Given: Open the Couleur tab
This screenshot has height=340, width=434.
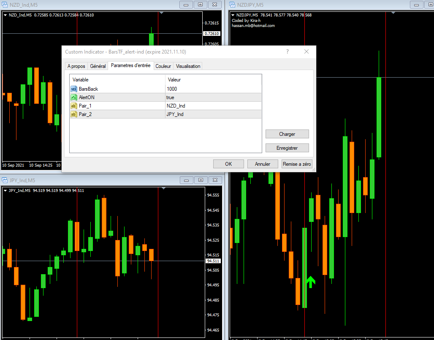Looking at the screenshot, I should 163,66.
